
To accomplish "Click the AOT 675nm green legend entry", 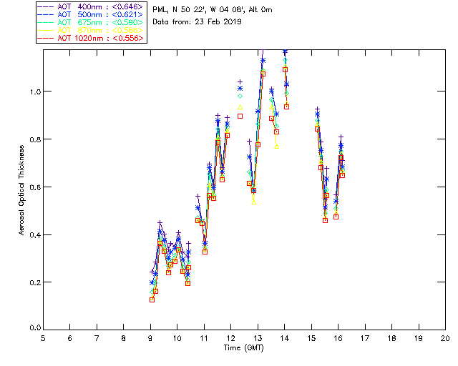I will [92, 22].
